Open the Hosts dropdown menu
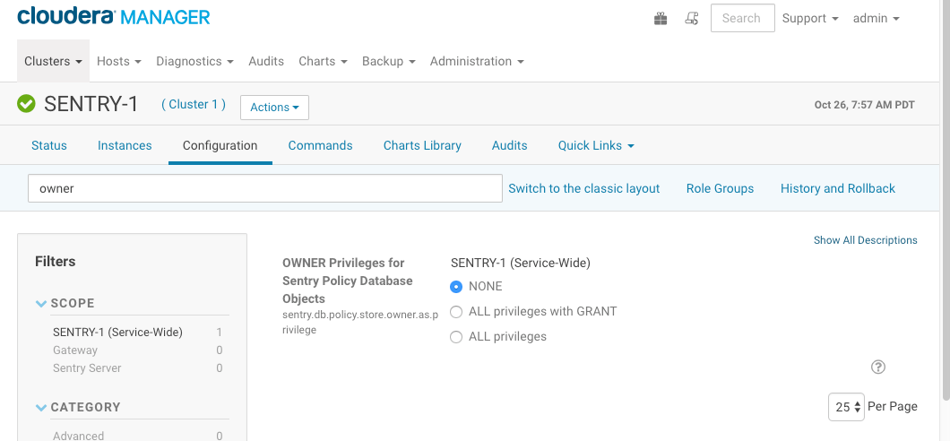 (118, 61)
